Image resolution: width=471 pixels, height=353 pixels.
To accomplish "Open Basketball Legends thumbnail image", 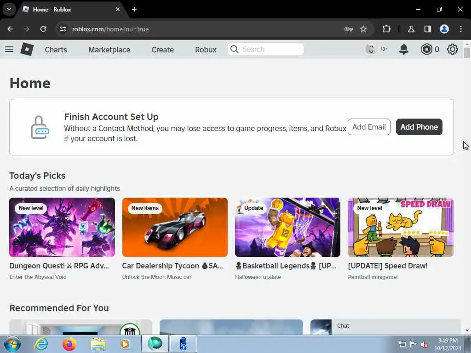I will [x=287, y=227].
